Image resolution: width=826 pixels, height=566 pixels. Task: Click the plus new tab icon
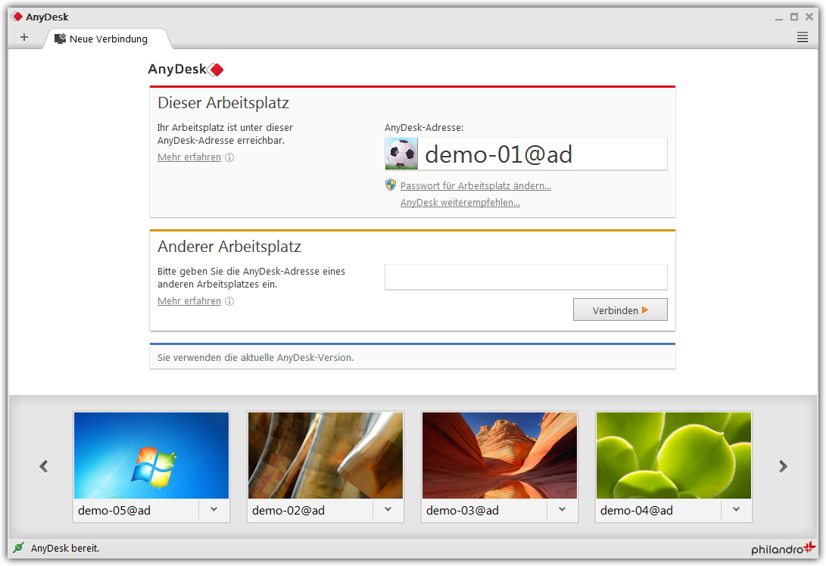click(x=24, y=37)
